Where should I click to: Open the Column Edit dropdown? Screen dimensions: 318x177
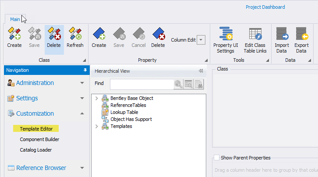click(x=201, y=40)
